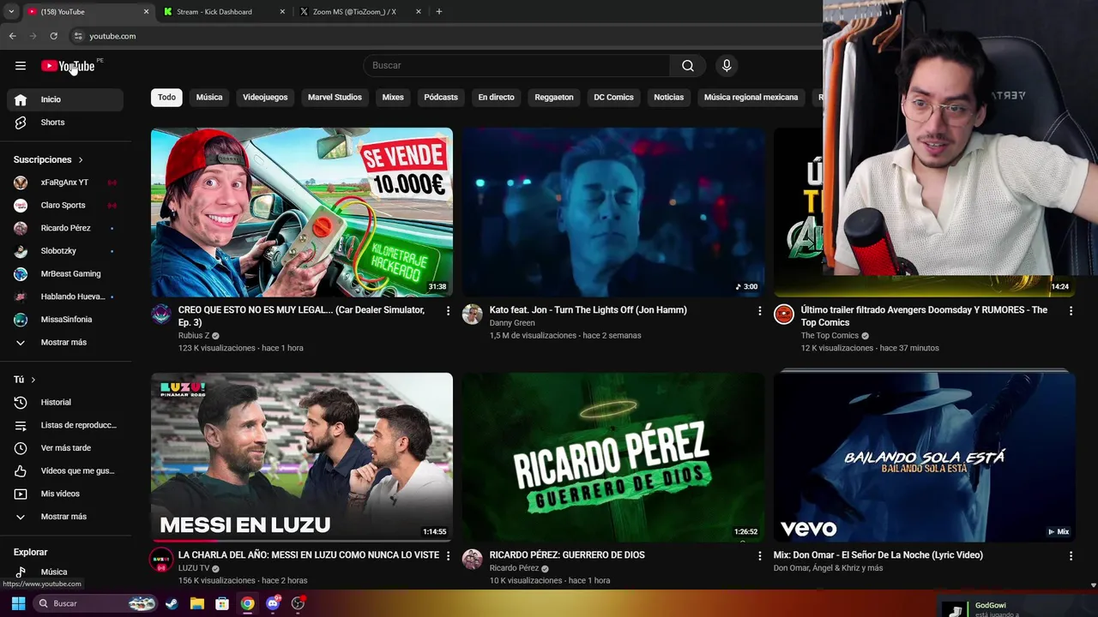Viewport: 1098px width, 617px height.
Task: Open Historial in the sidebar
Action: coord(65,402)
